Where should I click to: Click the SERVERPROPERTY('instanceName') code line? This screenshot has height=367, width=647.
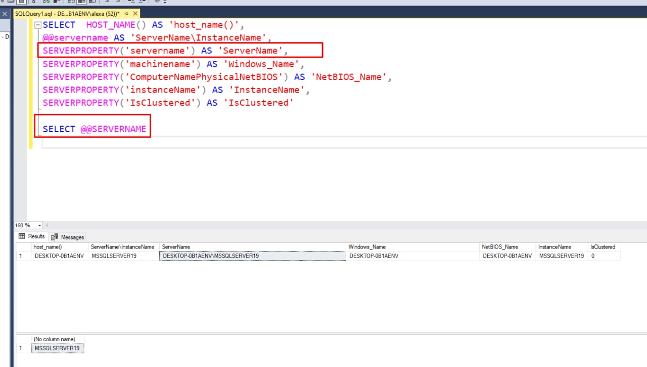[176, 90]
